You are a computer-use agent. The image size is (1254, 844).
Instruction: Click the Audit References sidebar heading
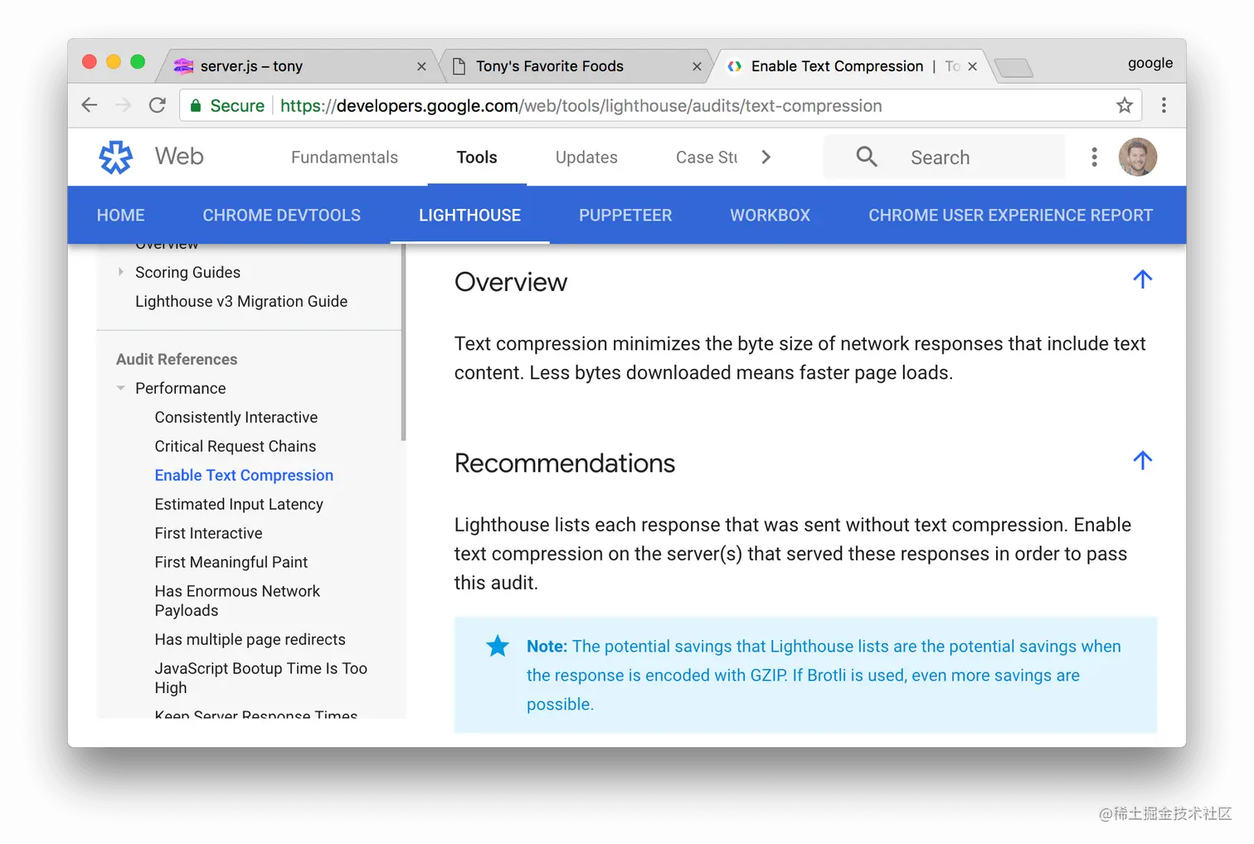(x=177, y=360)
